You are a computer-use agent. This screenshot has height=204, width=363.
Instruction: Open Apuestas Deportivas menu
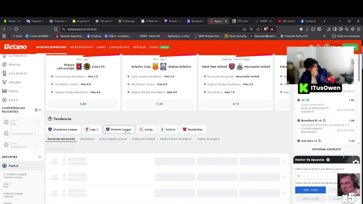click(51, 47)
